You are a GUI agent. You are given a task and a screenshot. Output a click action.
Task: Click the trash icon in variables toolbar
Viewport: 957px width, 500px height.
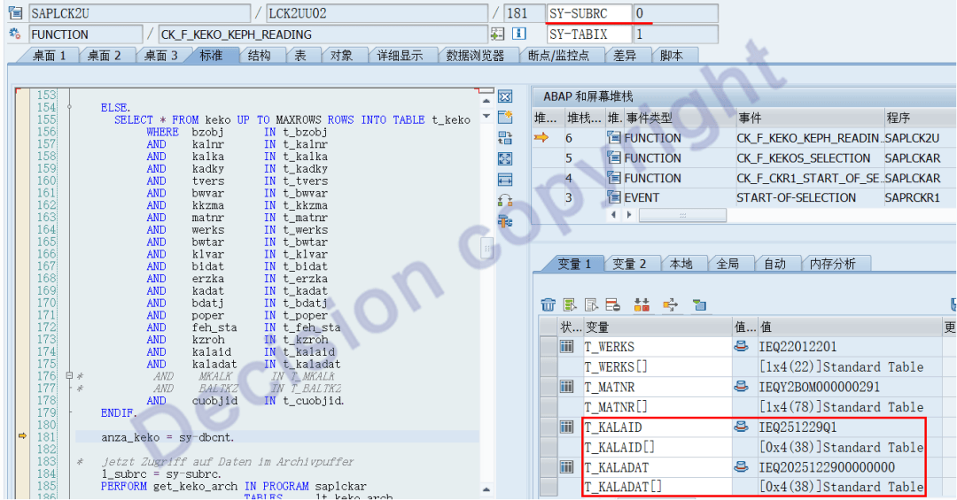coord(549,305)
